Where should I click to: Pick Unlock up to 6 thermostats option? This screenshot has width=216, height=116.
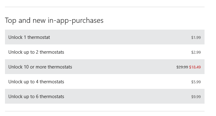point(105,96)
